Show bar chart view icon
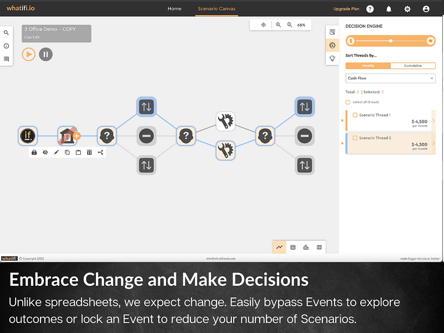This screenshot has height=333, width=444. 306,247
